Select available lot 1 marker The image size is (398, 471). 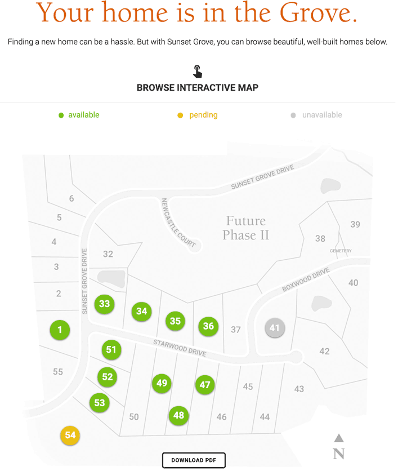pyautogui.click(x=60, y=330)
